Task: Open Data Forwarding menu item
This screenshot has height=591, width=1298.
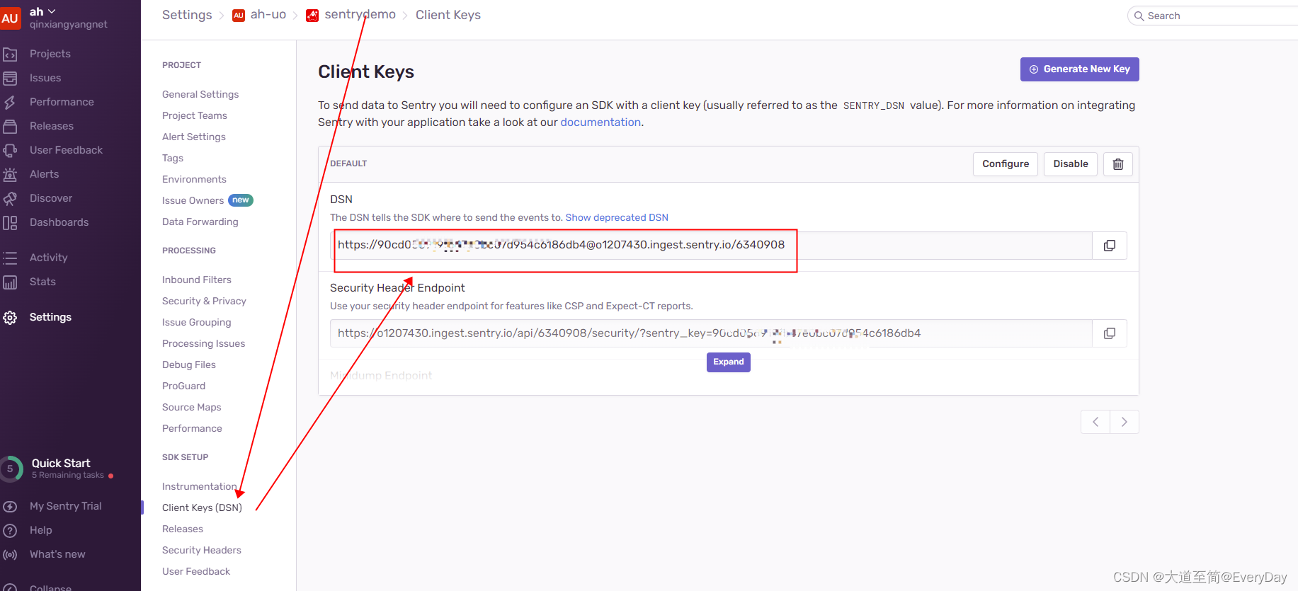Action: (200, 222)
